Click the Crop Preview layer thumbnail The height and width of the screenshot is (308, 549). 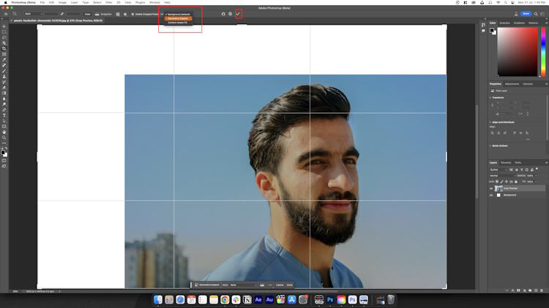click(x=499, y=188)
